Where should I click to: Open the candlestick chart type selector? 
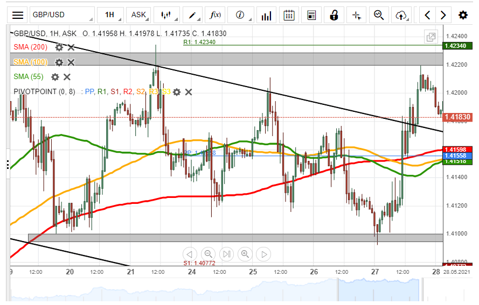(x=167, y=15)
